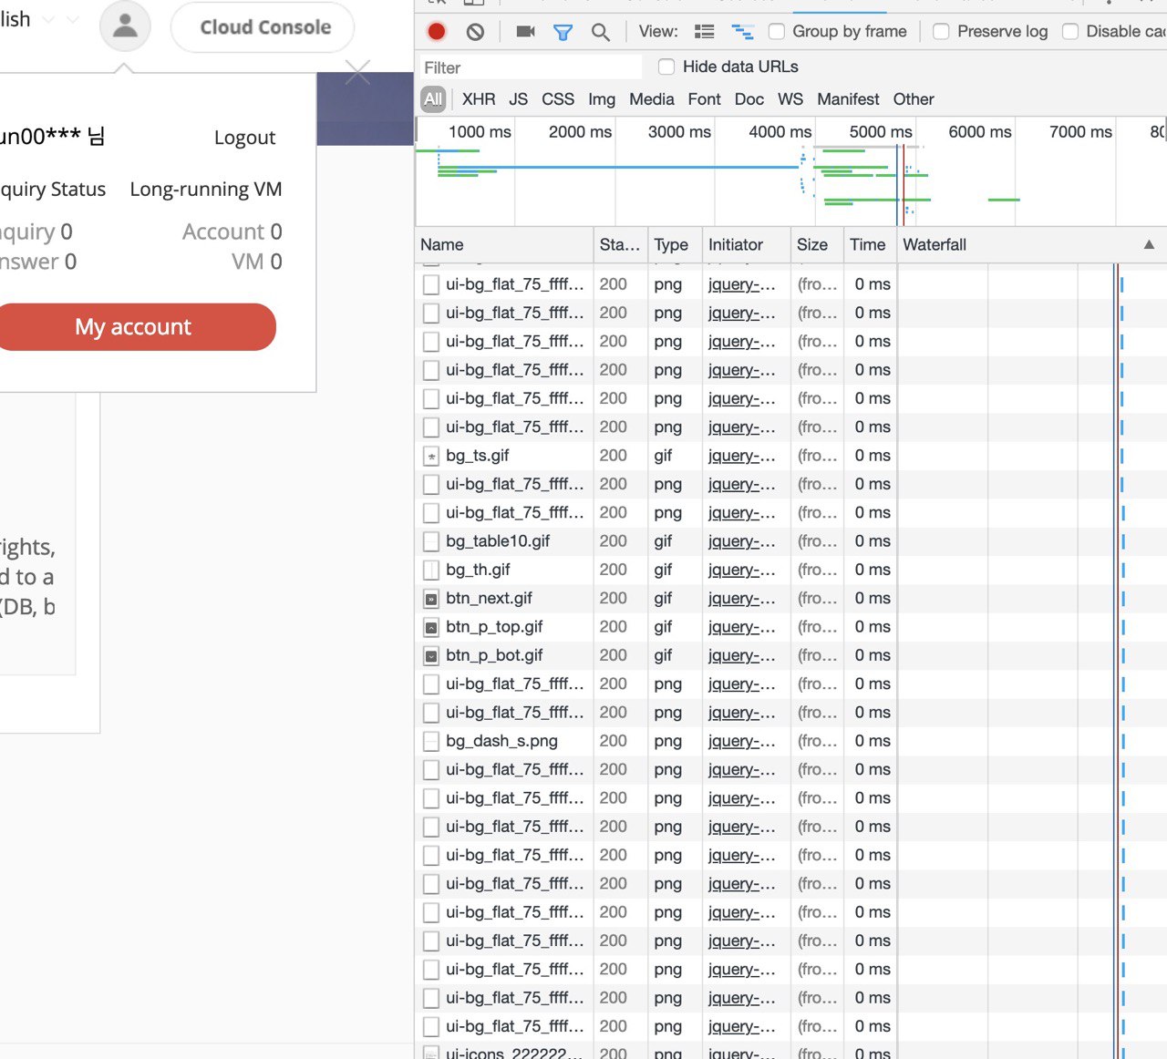Enable the Group by frame checkbox

click(x=777, y=32)
